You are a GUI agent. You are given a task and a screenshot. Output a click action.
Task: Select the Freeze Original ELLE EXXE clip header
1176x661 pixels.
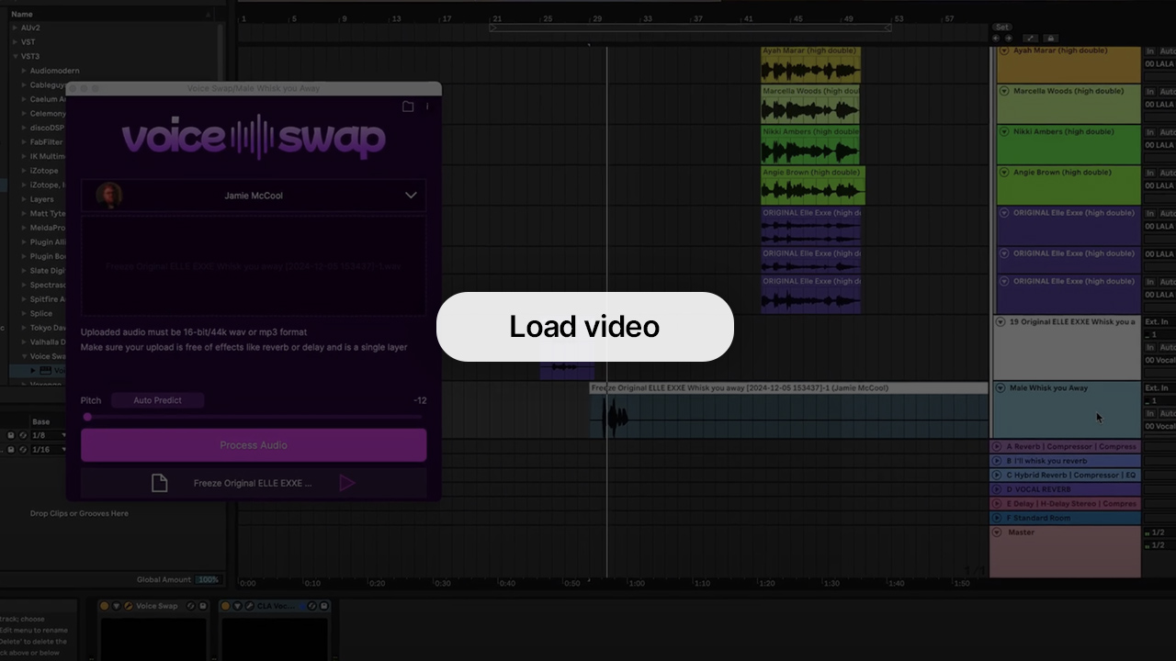(788, 388)
